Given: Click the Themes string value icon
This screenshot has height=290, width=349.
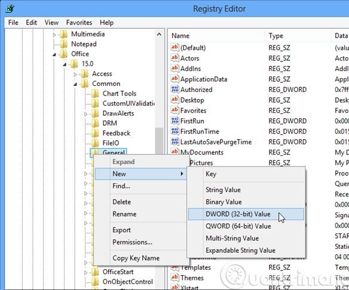Looking at the screenshot, I should point(174,277).
